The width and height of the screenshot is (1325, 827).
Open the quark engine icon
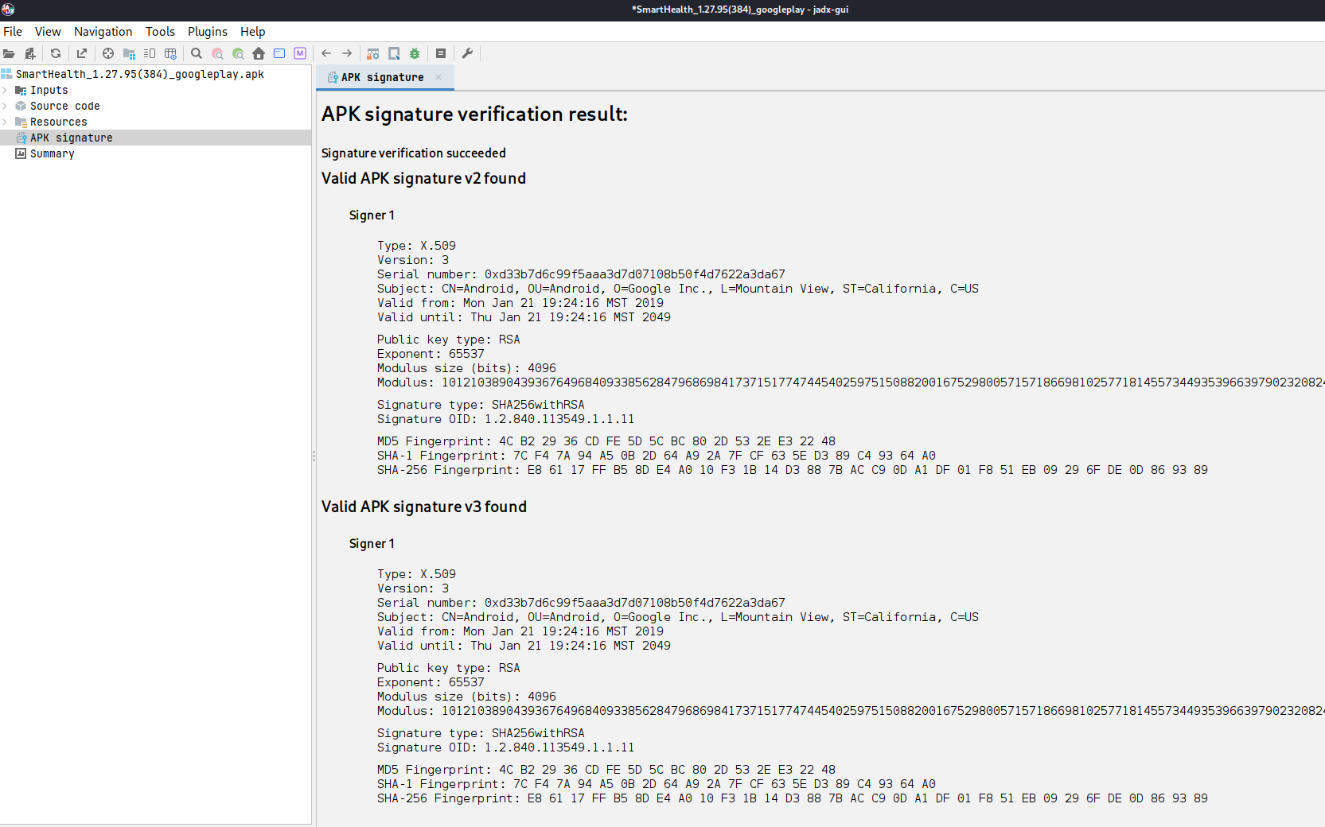coord(394,53)
